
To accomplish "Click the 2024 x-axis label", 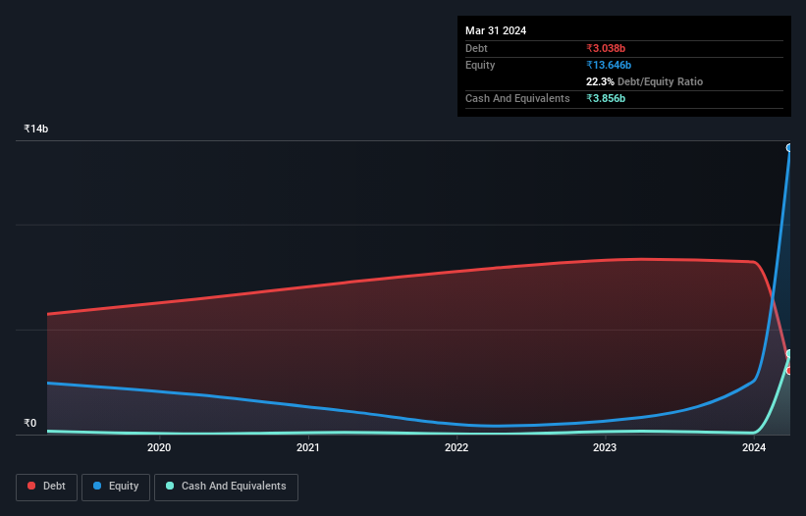I will pos(754,447).
